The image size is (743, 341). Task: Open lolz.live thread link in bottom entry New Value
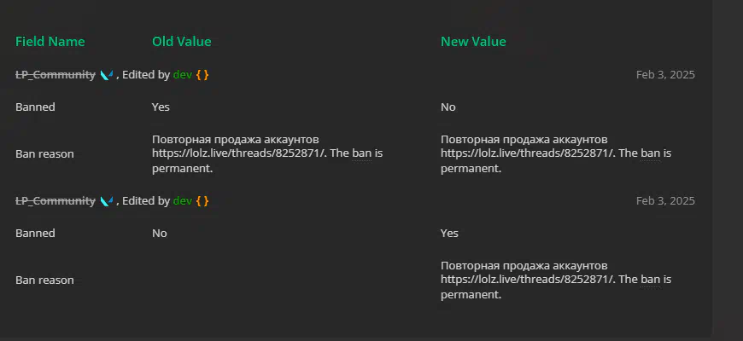point(529,280)
